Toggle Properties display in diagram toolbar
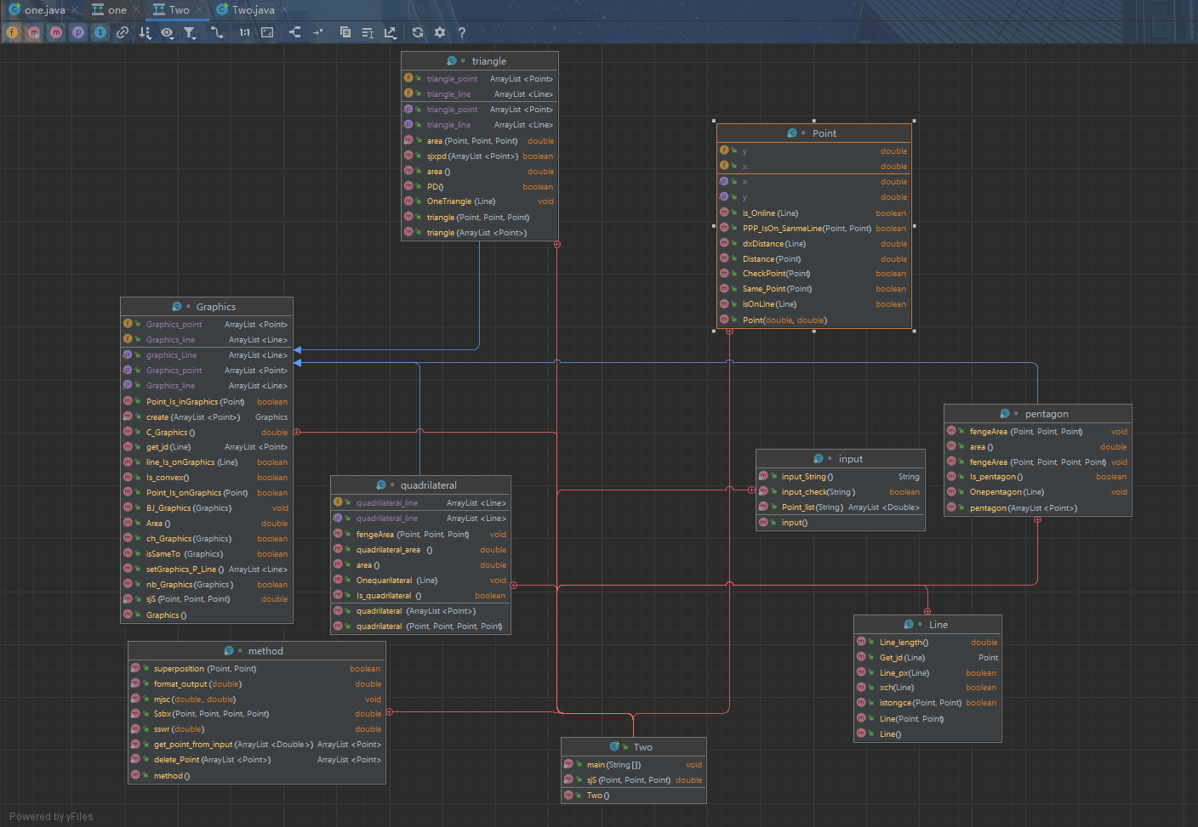Viewport: 1198px width, 827px height. [x=78, y=32]
